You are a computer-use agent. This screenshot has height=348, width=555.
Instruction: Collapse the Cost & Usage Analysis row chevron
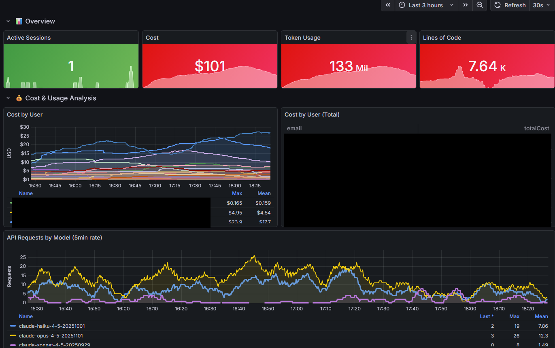click(x=8, y=98)
